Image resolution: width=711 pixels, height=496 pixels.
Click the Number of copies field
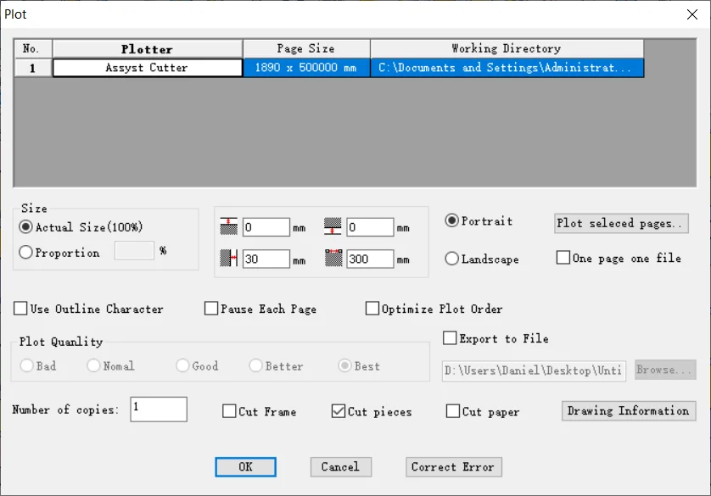[158, 409]
